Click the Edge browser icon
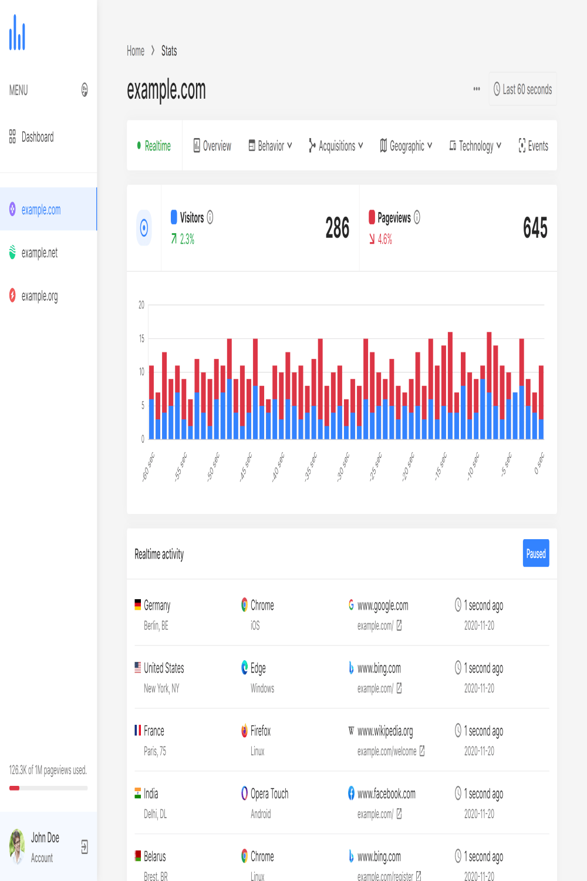 [245, 668]
